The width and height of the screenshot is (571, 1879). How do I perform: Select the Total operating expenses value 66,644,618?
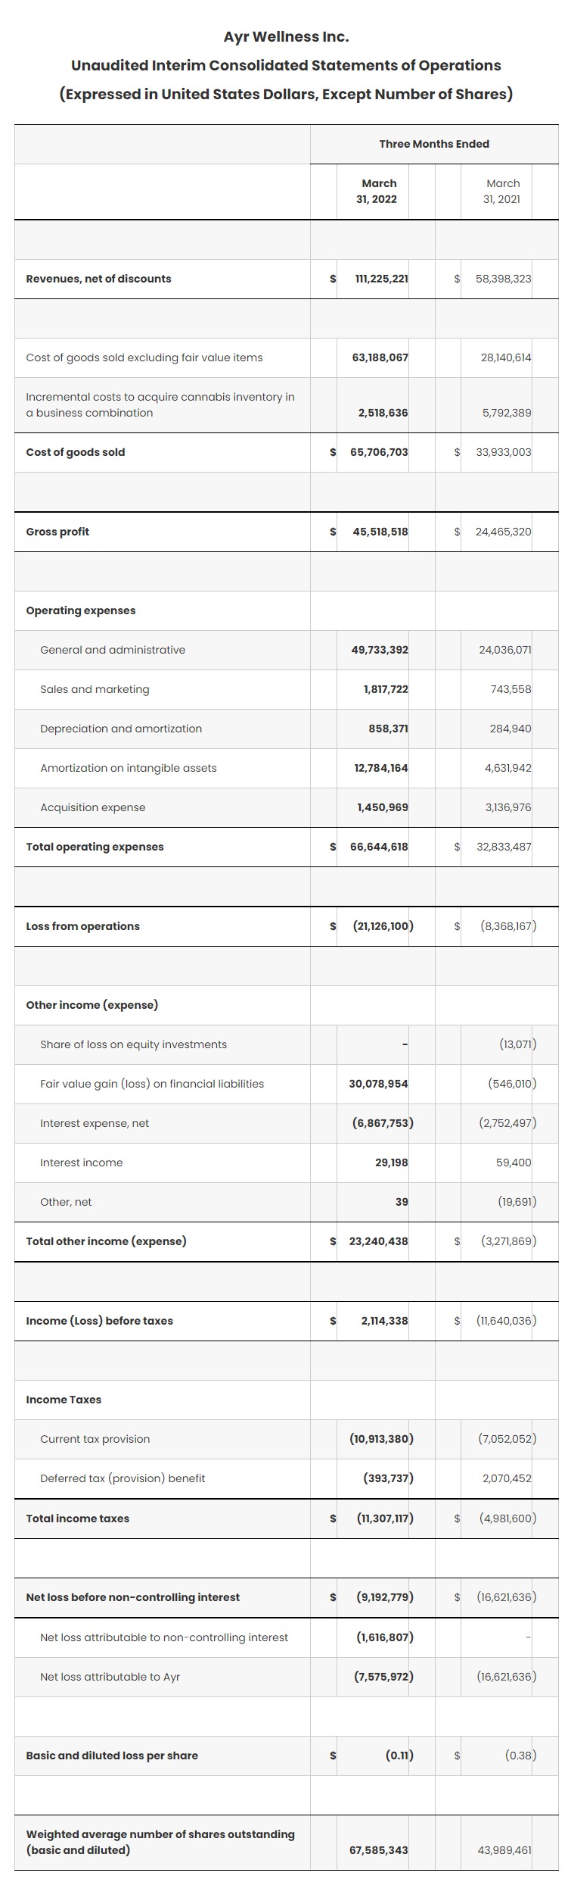(379, 847)
